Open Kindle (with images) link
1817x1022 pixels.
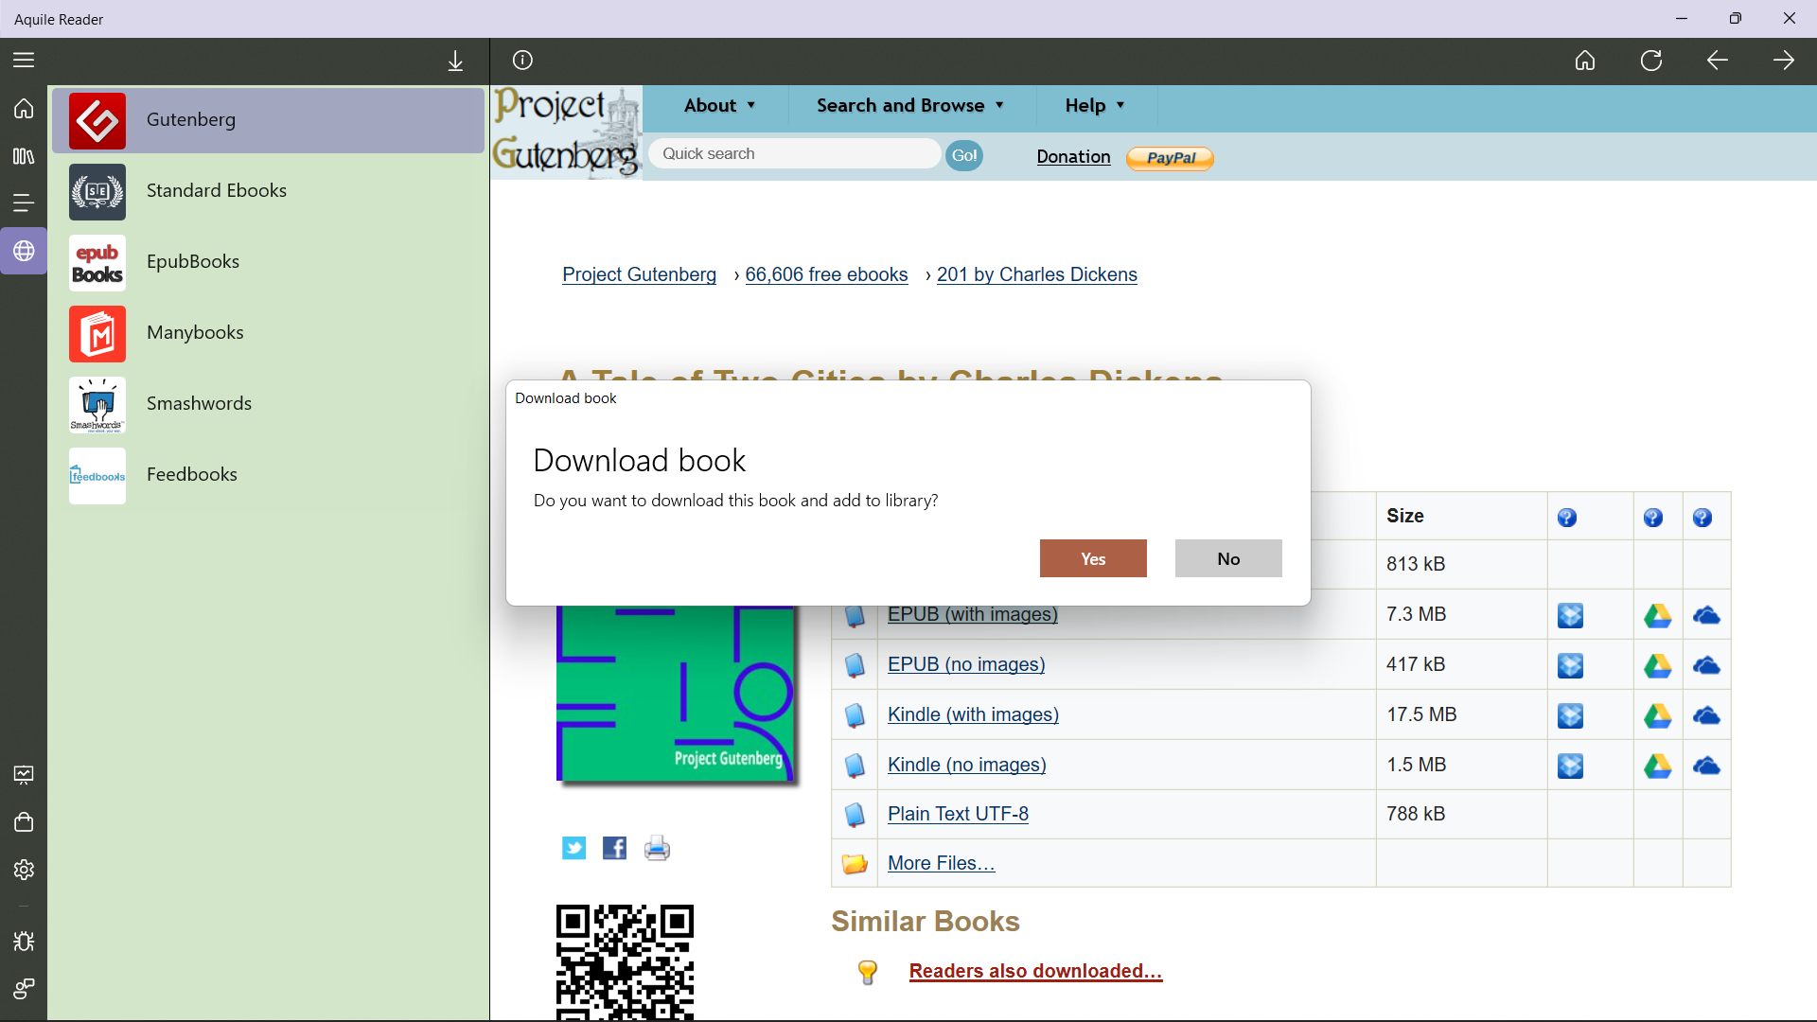pyautogui.click(x=973, y=714)
